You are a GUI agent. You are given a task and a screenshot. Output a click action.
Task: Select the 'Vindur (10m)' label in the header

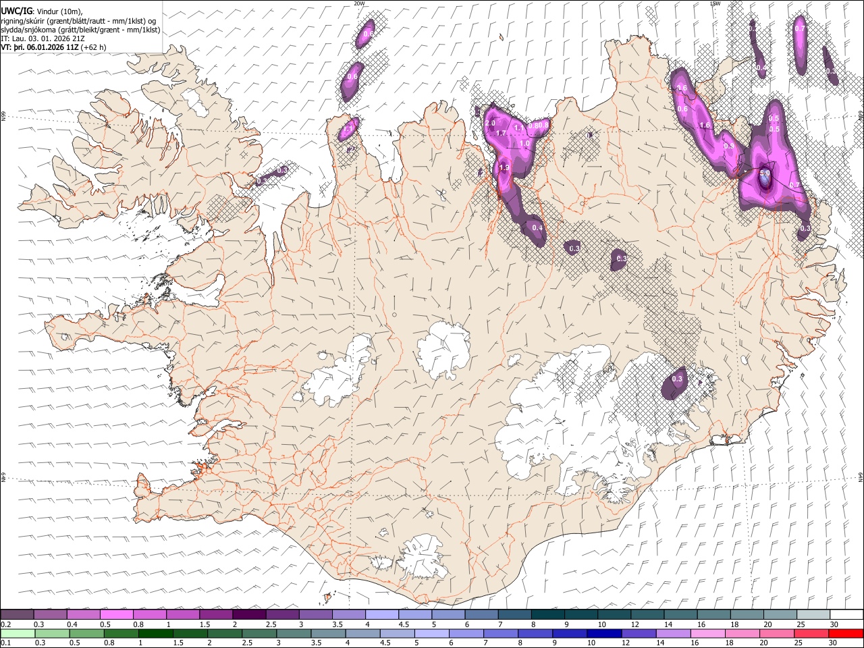click(x=59, y=11)
